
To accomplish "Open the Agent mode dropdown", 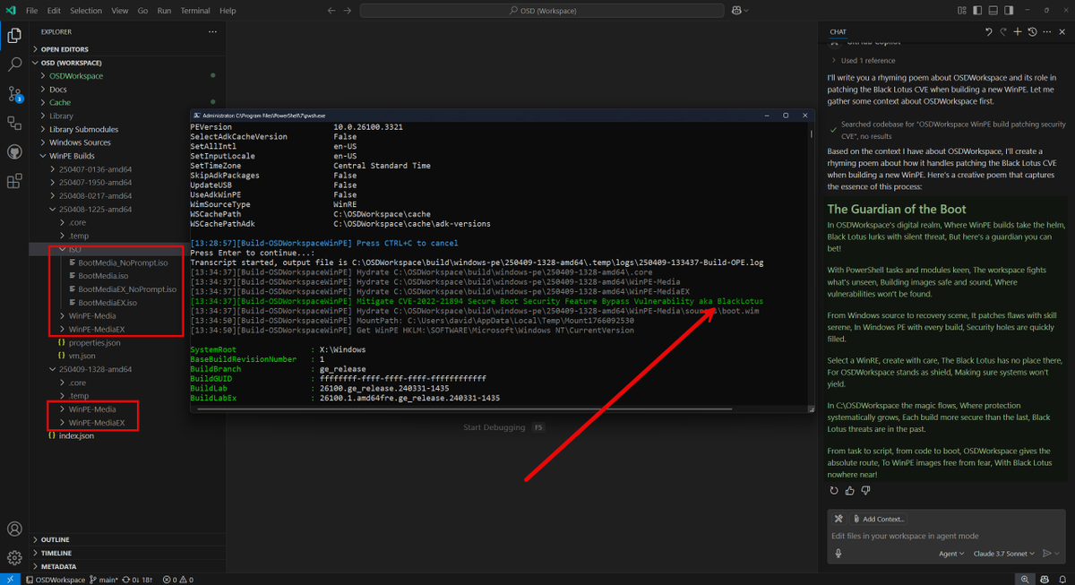I will pyautogui.click(x=951, y=554).
